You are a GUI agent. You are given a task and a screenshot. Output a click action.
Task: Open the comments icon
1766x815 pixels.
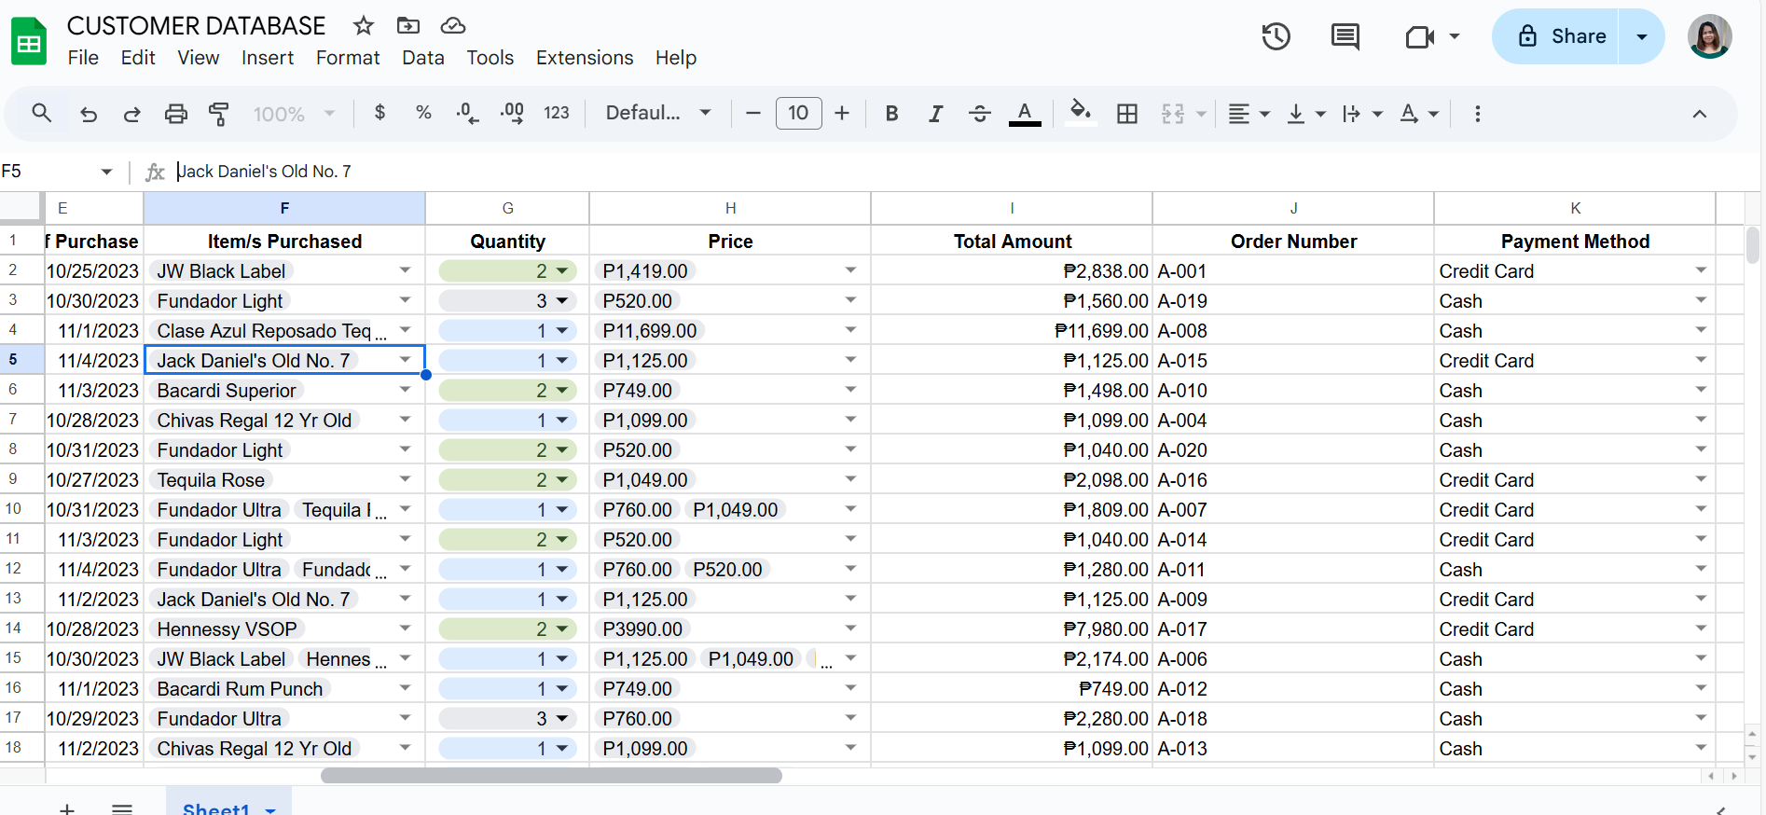coord(1345,36)
